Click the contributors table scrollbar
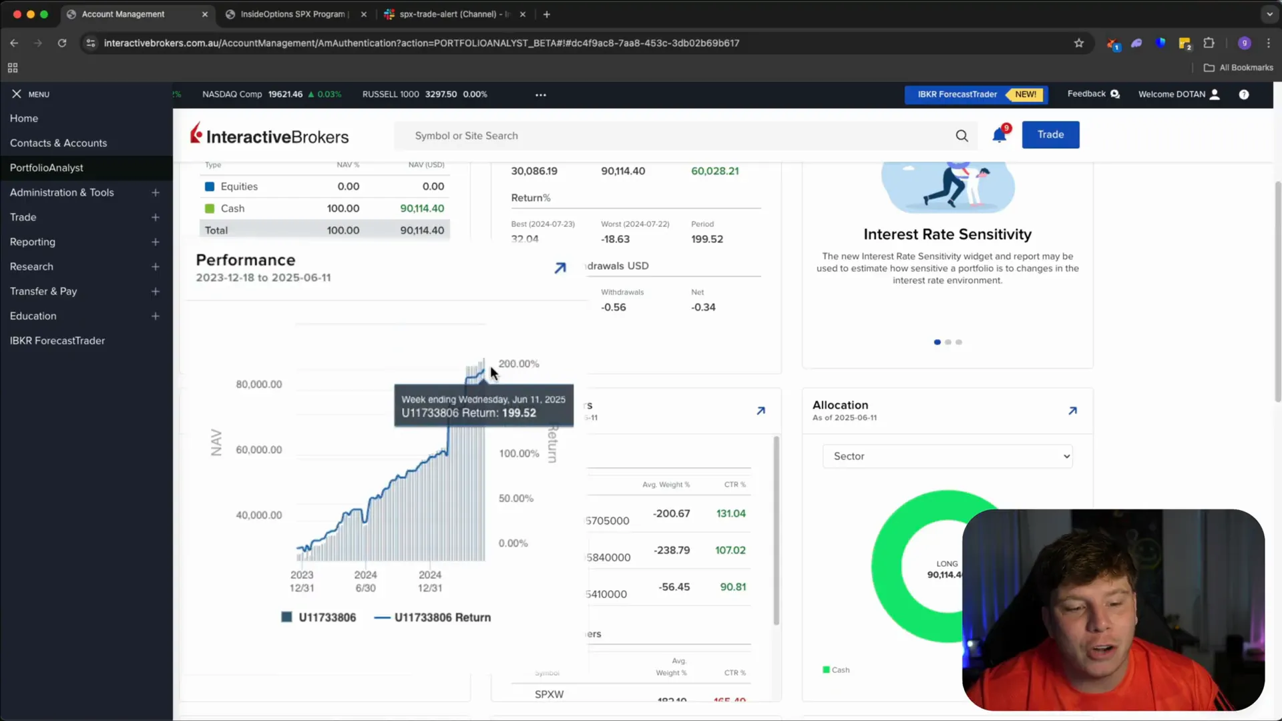The width and height of the screenshot is (1282, 721). tap(776, 531)
